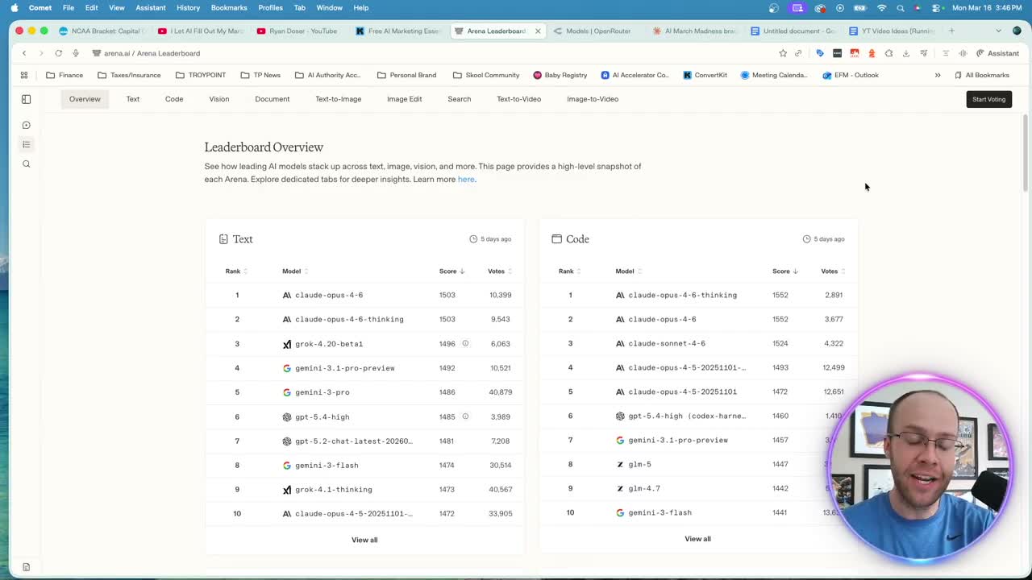Copy the page link with the link icon
This screenshot has height=580, width=1032.
pos(798,53)
